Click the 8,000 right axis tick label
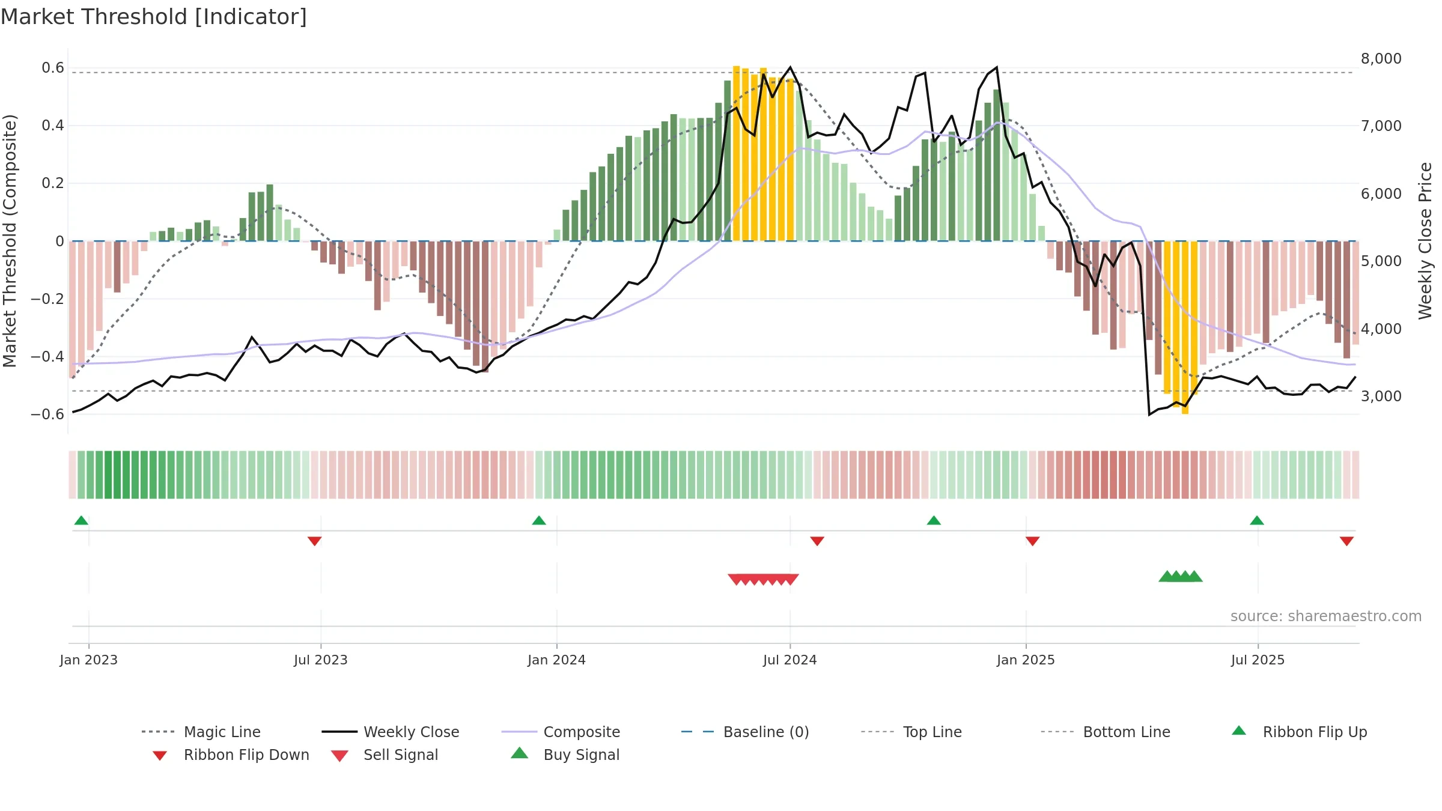1442x811 pixels. [1381, 59]
